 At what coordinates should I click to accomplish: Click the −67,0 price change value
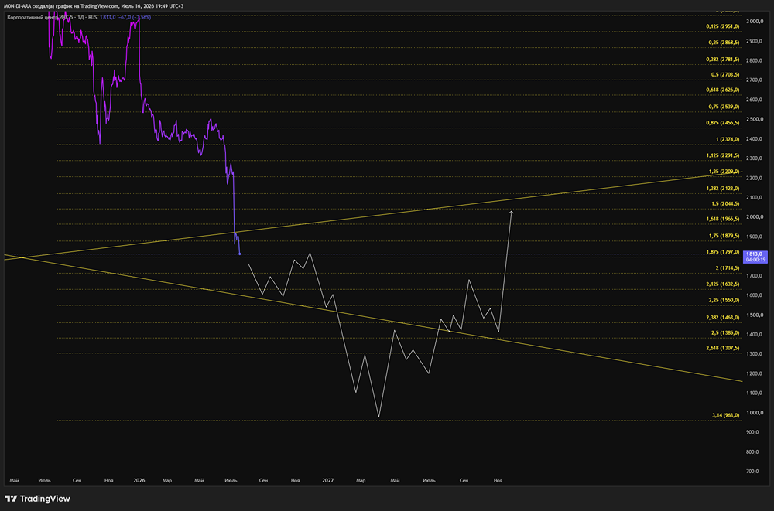tap(125, 17)
